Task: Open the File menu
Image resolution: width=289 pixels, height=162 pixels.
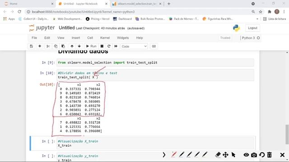Action: click(x=34, y=38)
